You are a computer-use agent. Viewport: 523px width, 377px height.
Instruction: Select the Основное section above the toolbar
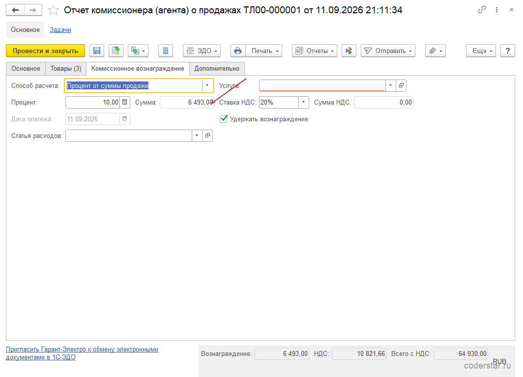[25, 29]
